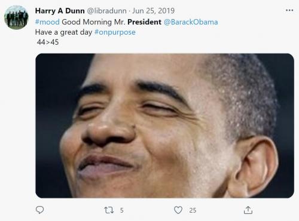Open Harry A Dunn's round profile avatar

coord(16,17)
